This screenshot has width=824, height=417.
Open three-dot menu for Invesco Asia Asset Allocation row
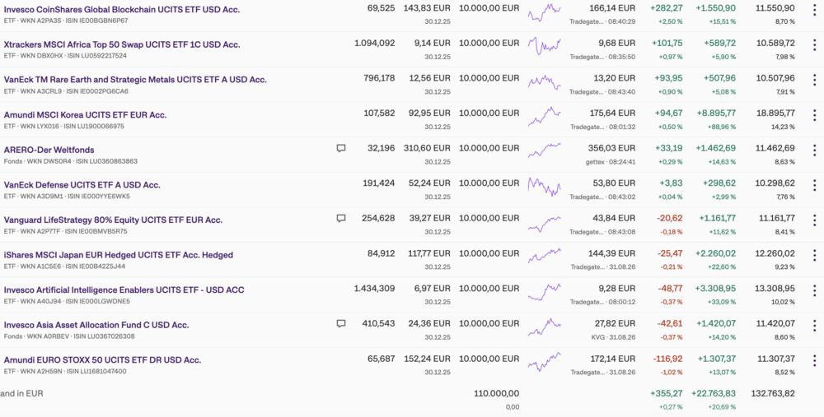(x=815, y=325)
